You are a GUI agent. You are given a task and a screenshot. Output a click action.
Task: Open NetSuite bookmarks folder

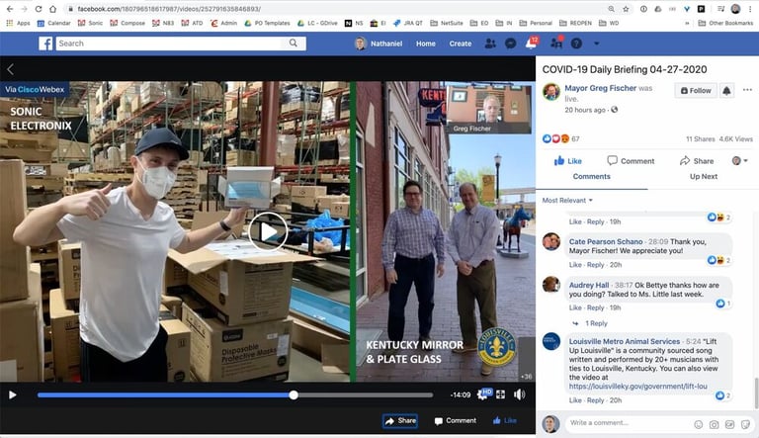[447, 23]
